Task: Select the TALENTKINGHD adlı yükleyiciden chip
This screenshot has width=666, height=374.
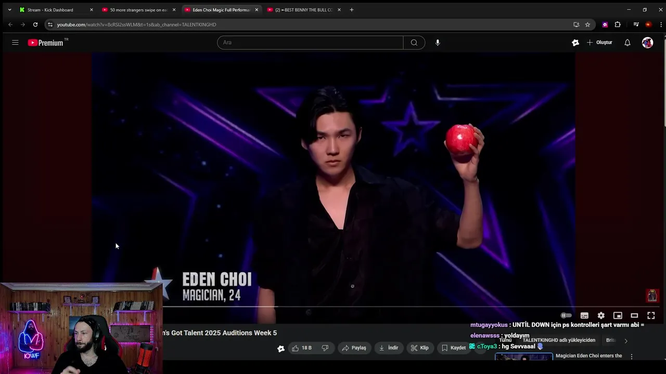Action: pos(559,340)
